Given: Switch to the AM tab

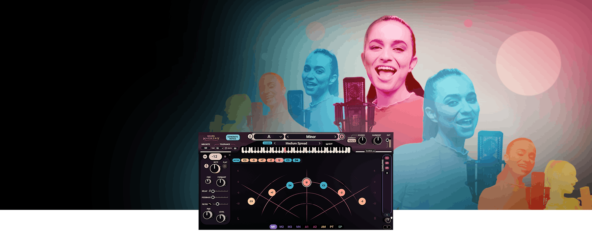Looking at the screenshot, I should tap(323, 227).
